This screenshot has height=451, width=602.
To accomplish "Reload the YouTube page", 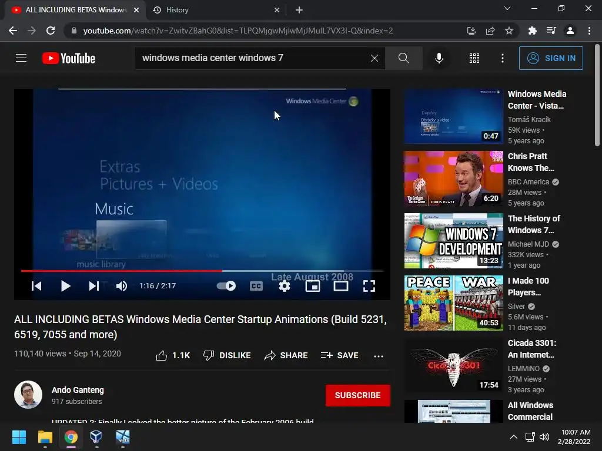I will point(51,31).
